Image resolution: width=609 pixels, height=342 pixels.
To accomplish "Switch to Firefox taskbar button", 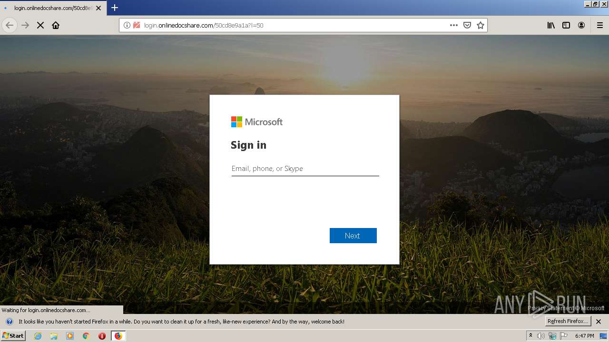I will [x=118, y=336].
